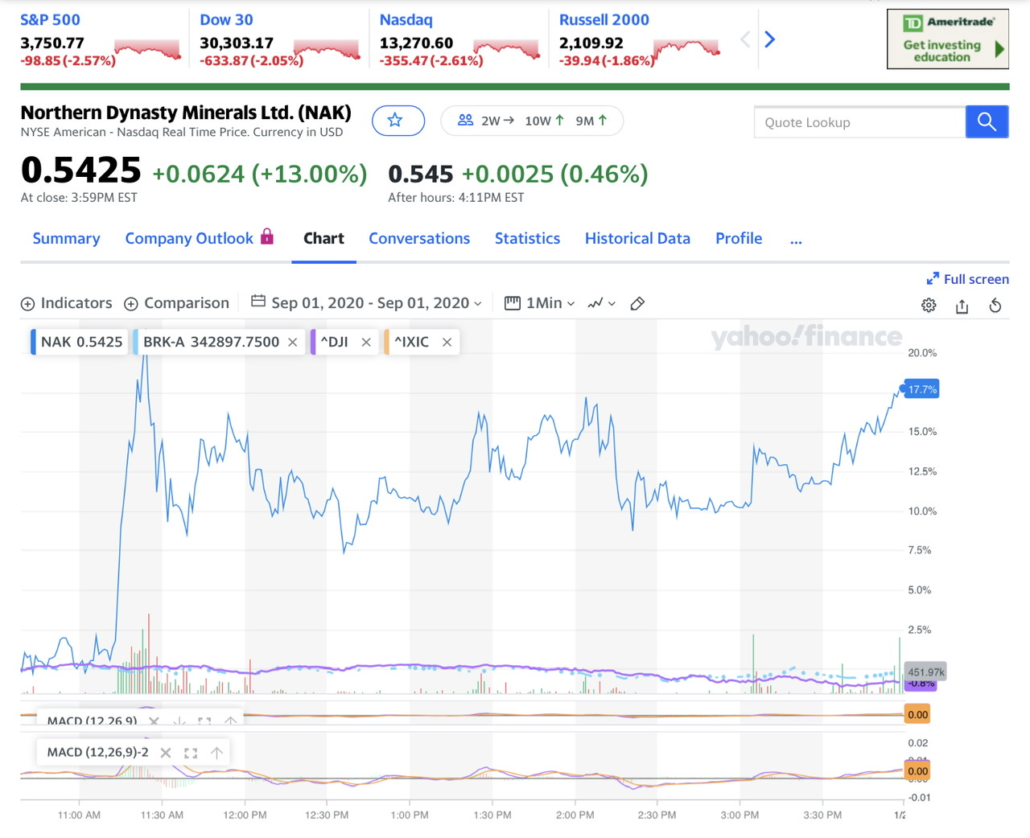Image resolution: width=1030 pixels, height=838 pixels.
Task: Show previous market indices with left arrow
Action: (x=745, y=39)
